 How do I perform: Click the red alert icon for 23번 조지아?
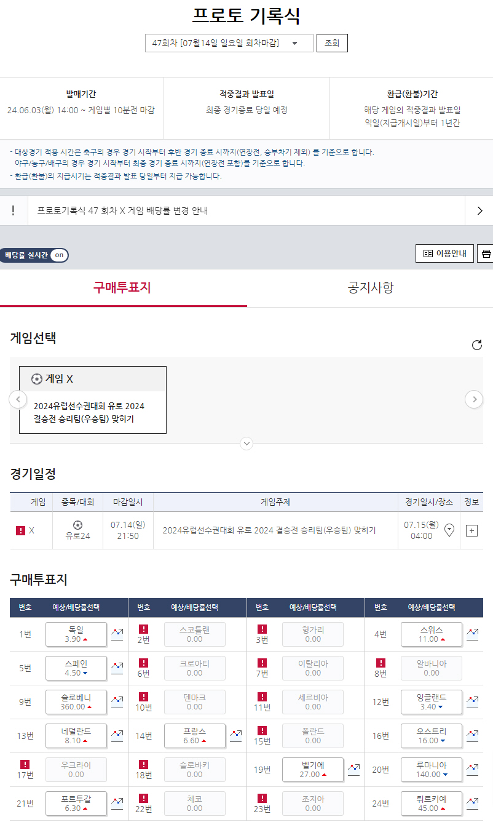[262, 798]
